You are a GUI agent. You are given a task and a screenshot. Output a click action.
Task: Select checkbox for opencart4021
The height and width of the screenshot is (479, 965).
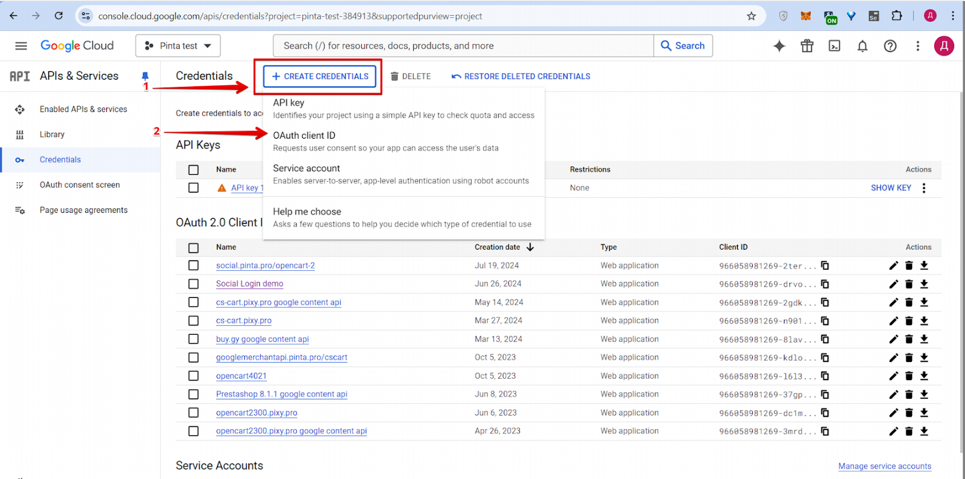pyautogui.click(x=194, y=376)
